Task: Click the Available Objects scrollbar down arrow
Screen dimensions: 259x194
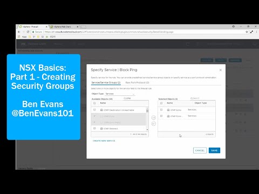Action: coord(147,130)
